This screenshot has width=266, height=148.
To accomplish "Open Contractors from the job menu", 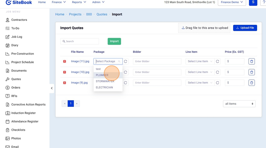I will click(x=19, y=20).
